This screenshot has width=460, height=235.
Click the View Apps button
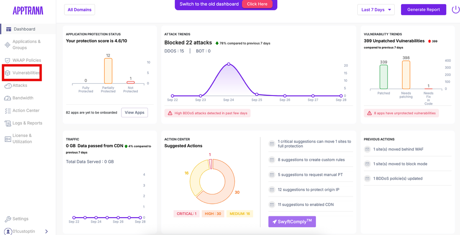[x=134, y=112]
